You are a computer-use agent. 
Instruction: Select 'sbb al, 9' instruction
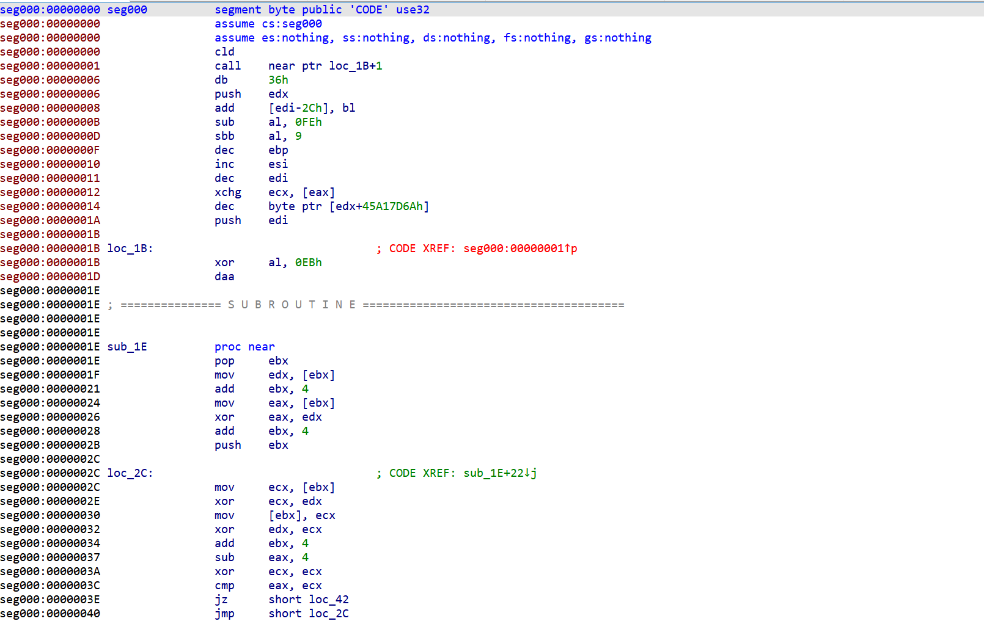[258, 136]
